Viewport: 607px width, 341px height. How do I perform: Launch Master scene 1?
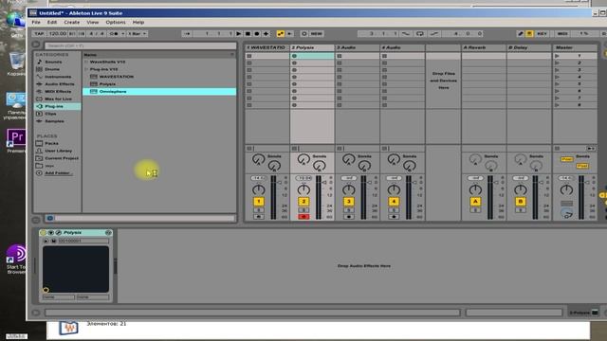pyautogui.click(x=557, y=56)
